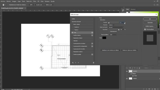Add a layer mask from the Layers panel footer
This screenshot has width=160, height=90.
(149, 89)
